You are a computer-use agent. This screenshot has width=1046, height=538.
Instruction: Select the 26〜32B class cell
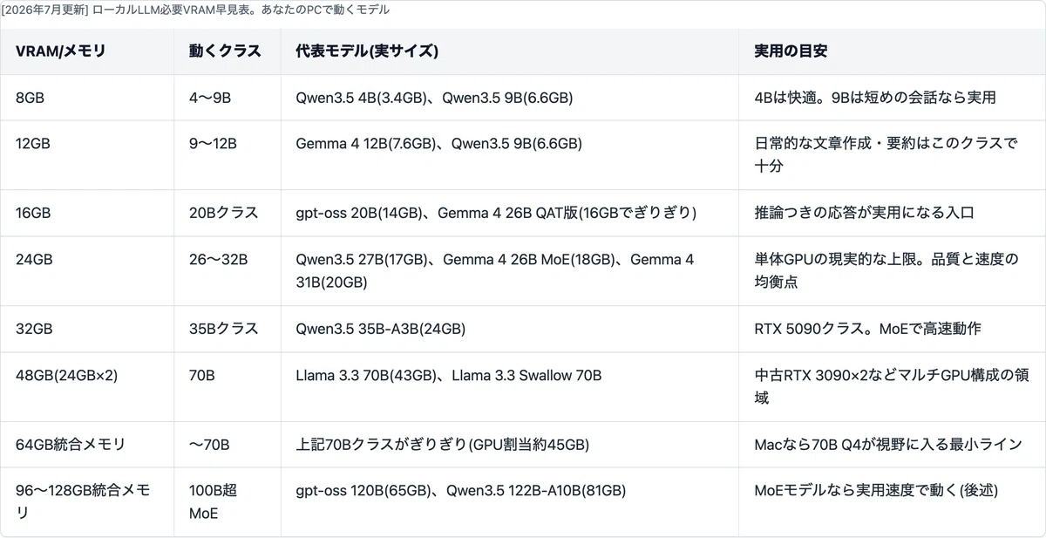[x=228, y=271]
